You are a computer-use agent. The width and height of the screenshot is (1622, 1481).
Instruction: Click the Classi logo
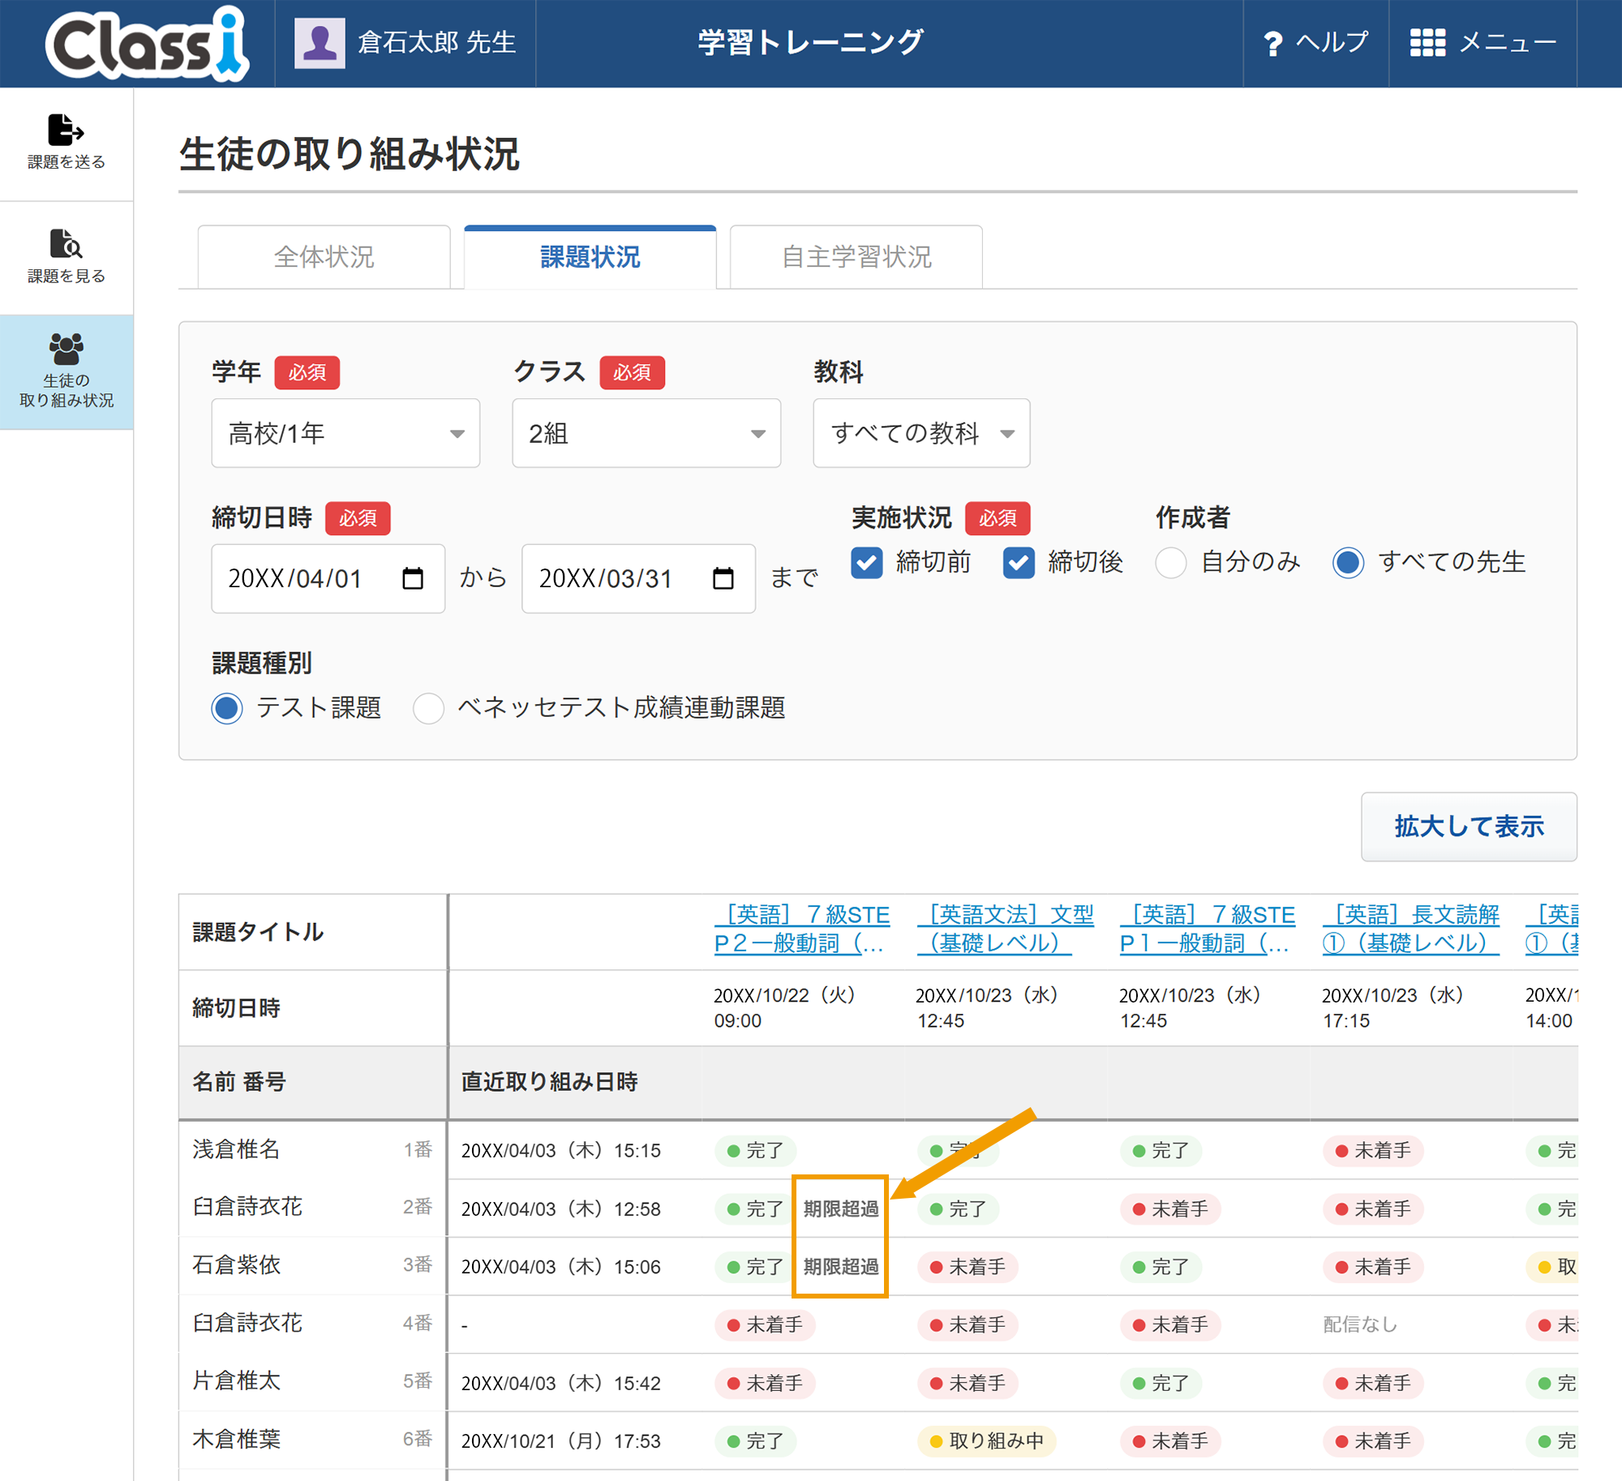point(147,44)
